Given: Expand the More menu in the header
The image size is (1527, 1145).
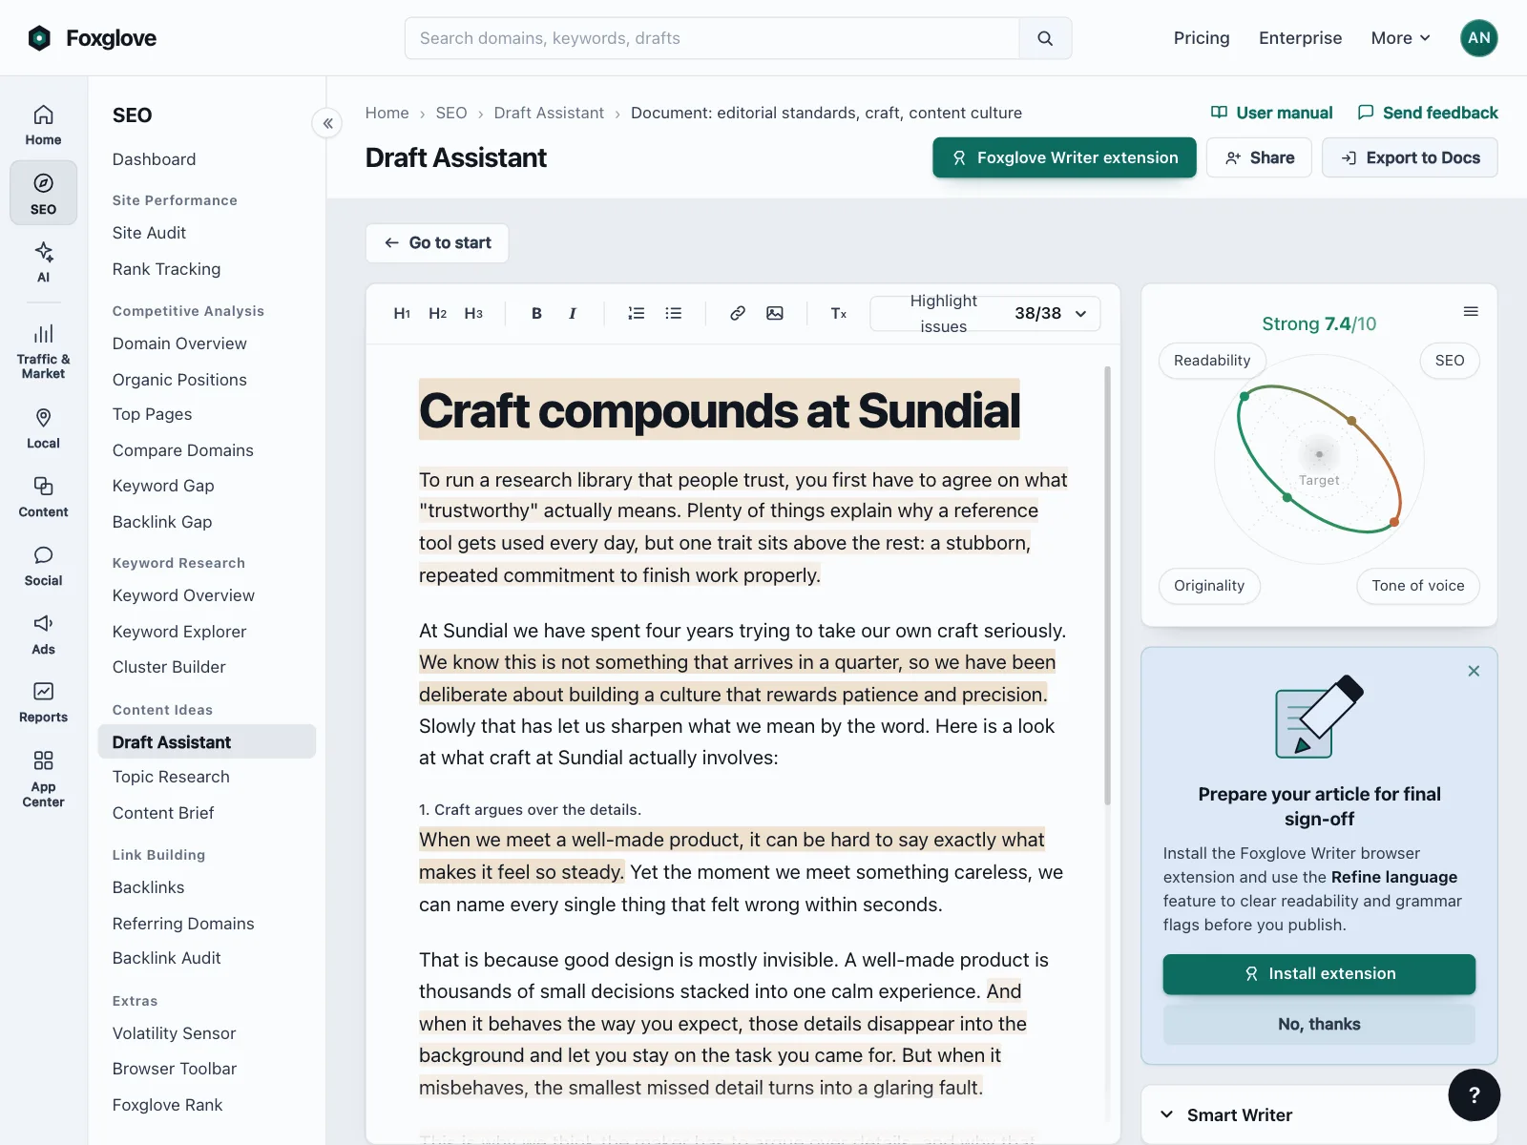Looking at the screenshot, I should click(x=1400, y=38).
